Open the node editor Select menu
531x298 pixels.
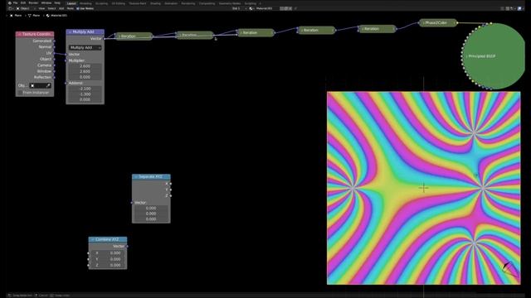point(51,8)
